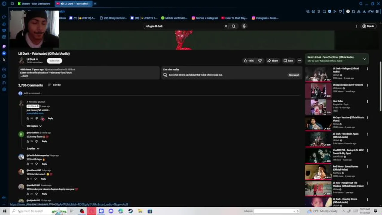Focus the YouTube search field
The width and height of the screenshot is (382, 215).
(184, 26)
